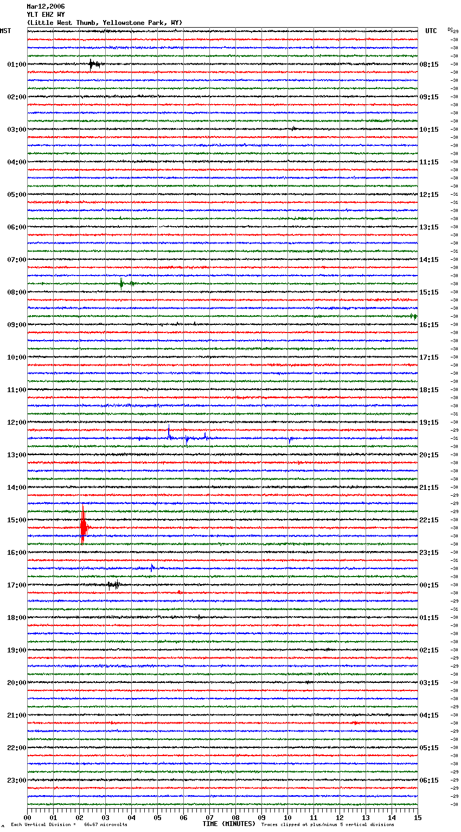461x832 pixels.
Task: Click the 'Mar12,2006' date heading
Action: (46, 7)
